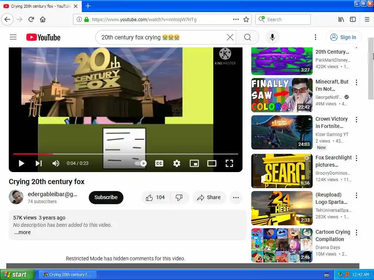Open Fox Searchlight video options menu
This screenshot has width=374, height=280.
coord(356,158)
